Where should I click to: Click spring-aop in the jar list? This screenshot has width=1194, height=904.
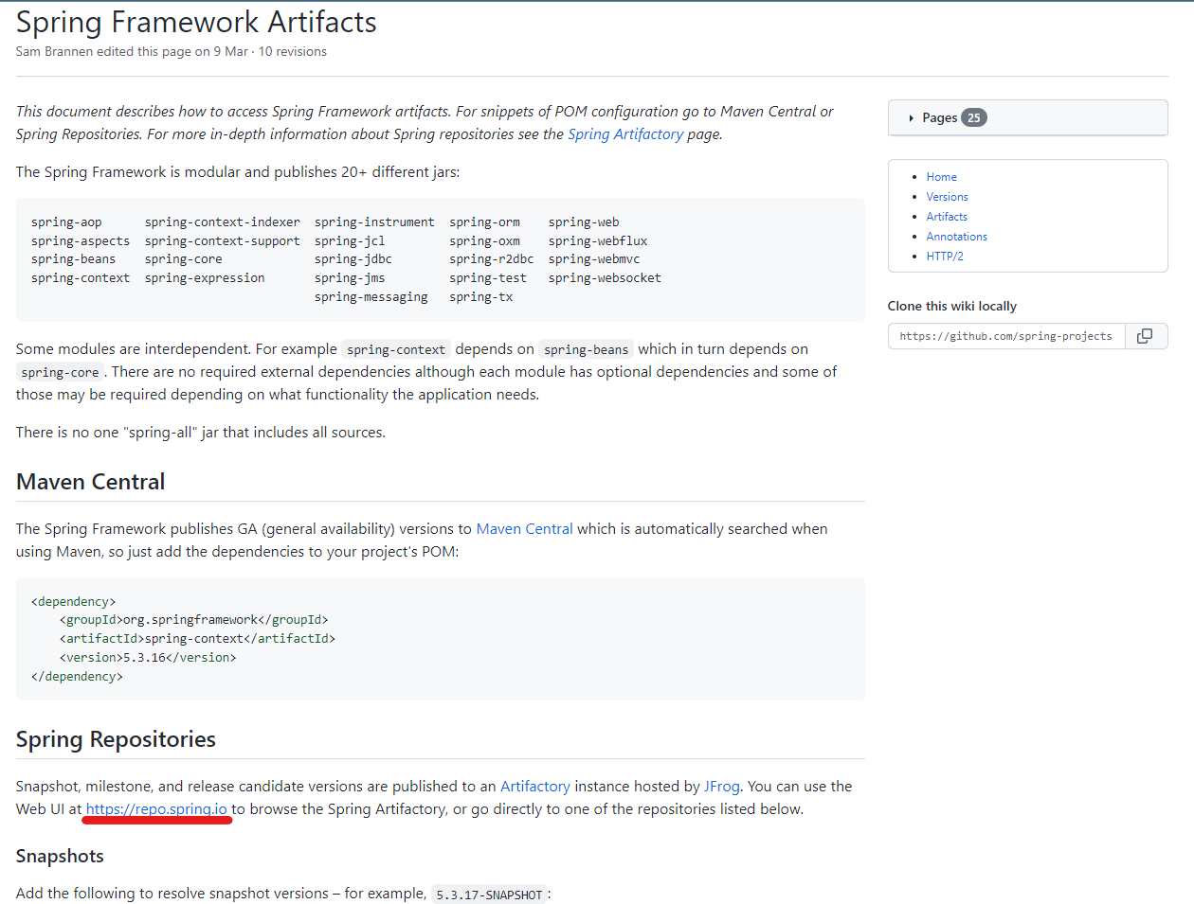(66, 222)
